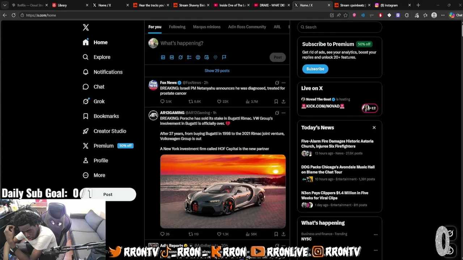Click the composer Post button
The width and height of the screenshot is (463, 260).
pos(278,57)
